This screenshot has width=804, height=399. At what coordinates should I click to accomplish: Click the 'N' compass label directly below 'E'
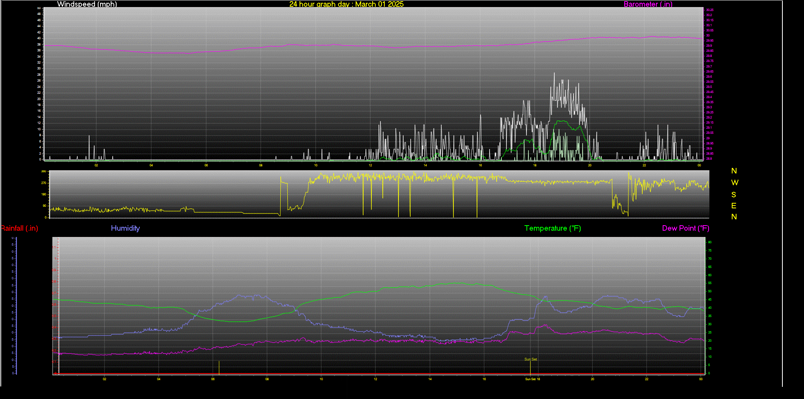734,217
